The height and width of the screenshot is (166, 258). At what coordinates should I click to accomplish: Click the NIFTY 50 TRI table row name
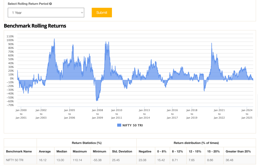point(15,160)
